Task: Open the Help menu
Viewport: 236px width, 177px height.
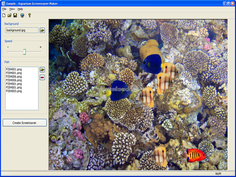Action: (x=20, y=9)
